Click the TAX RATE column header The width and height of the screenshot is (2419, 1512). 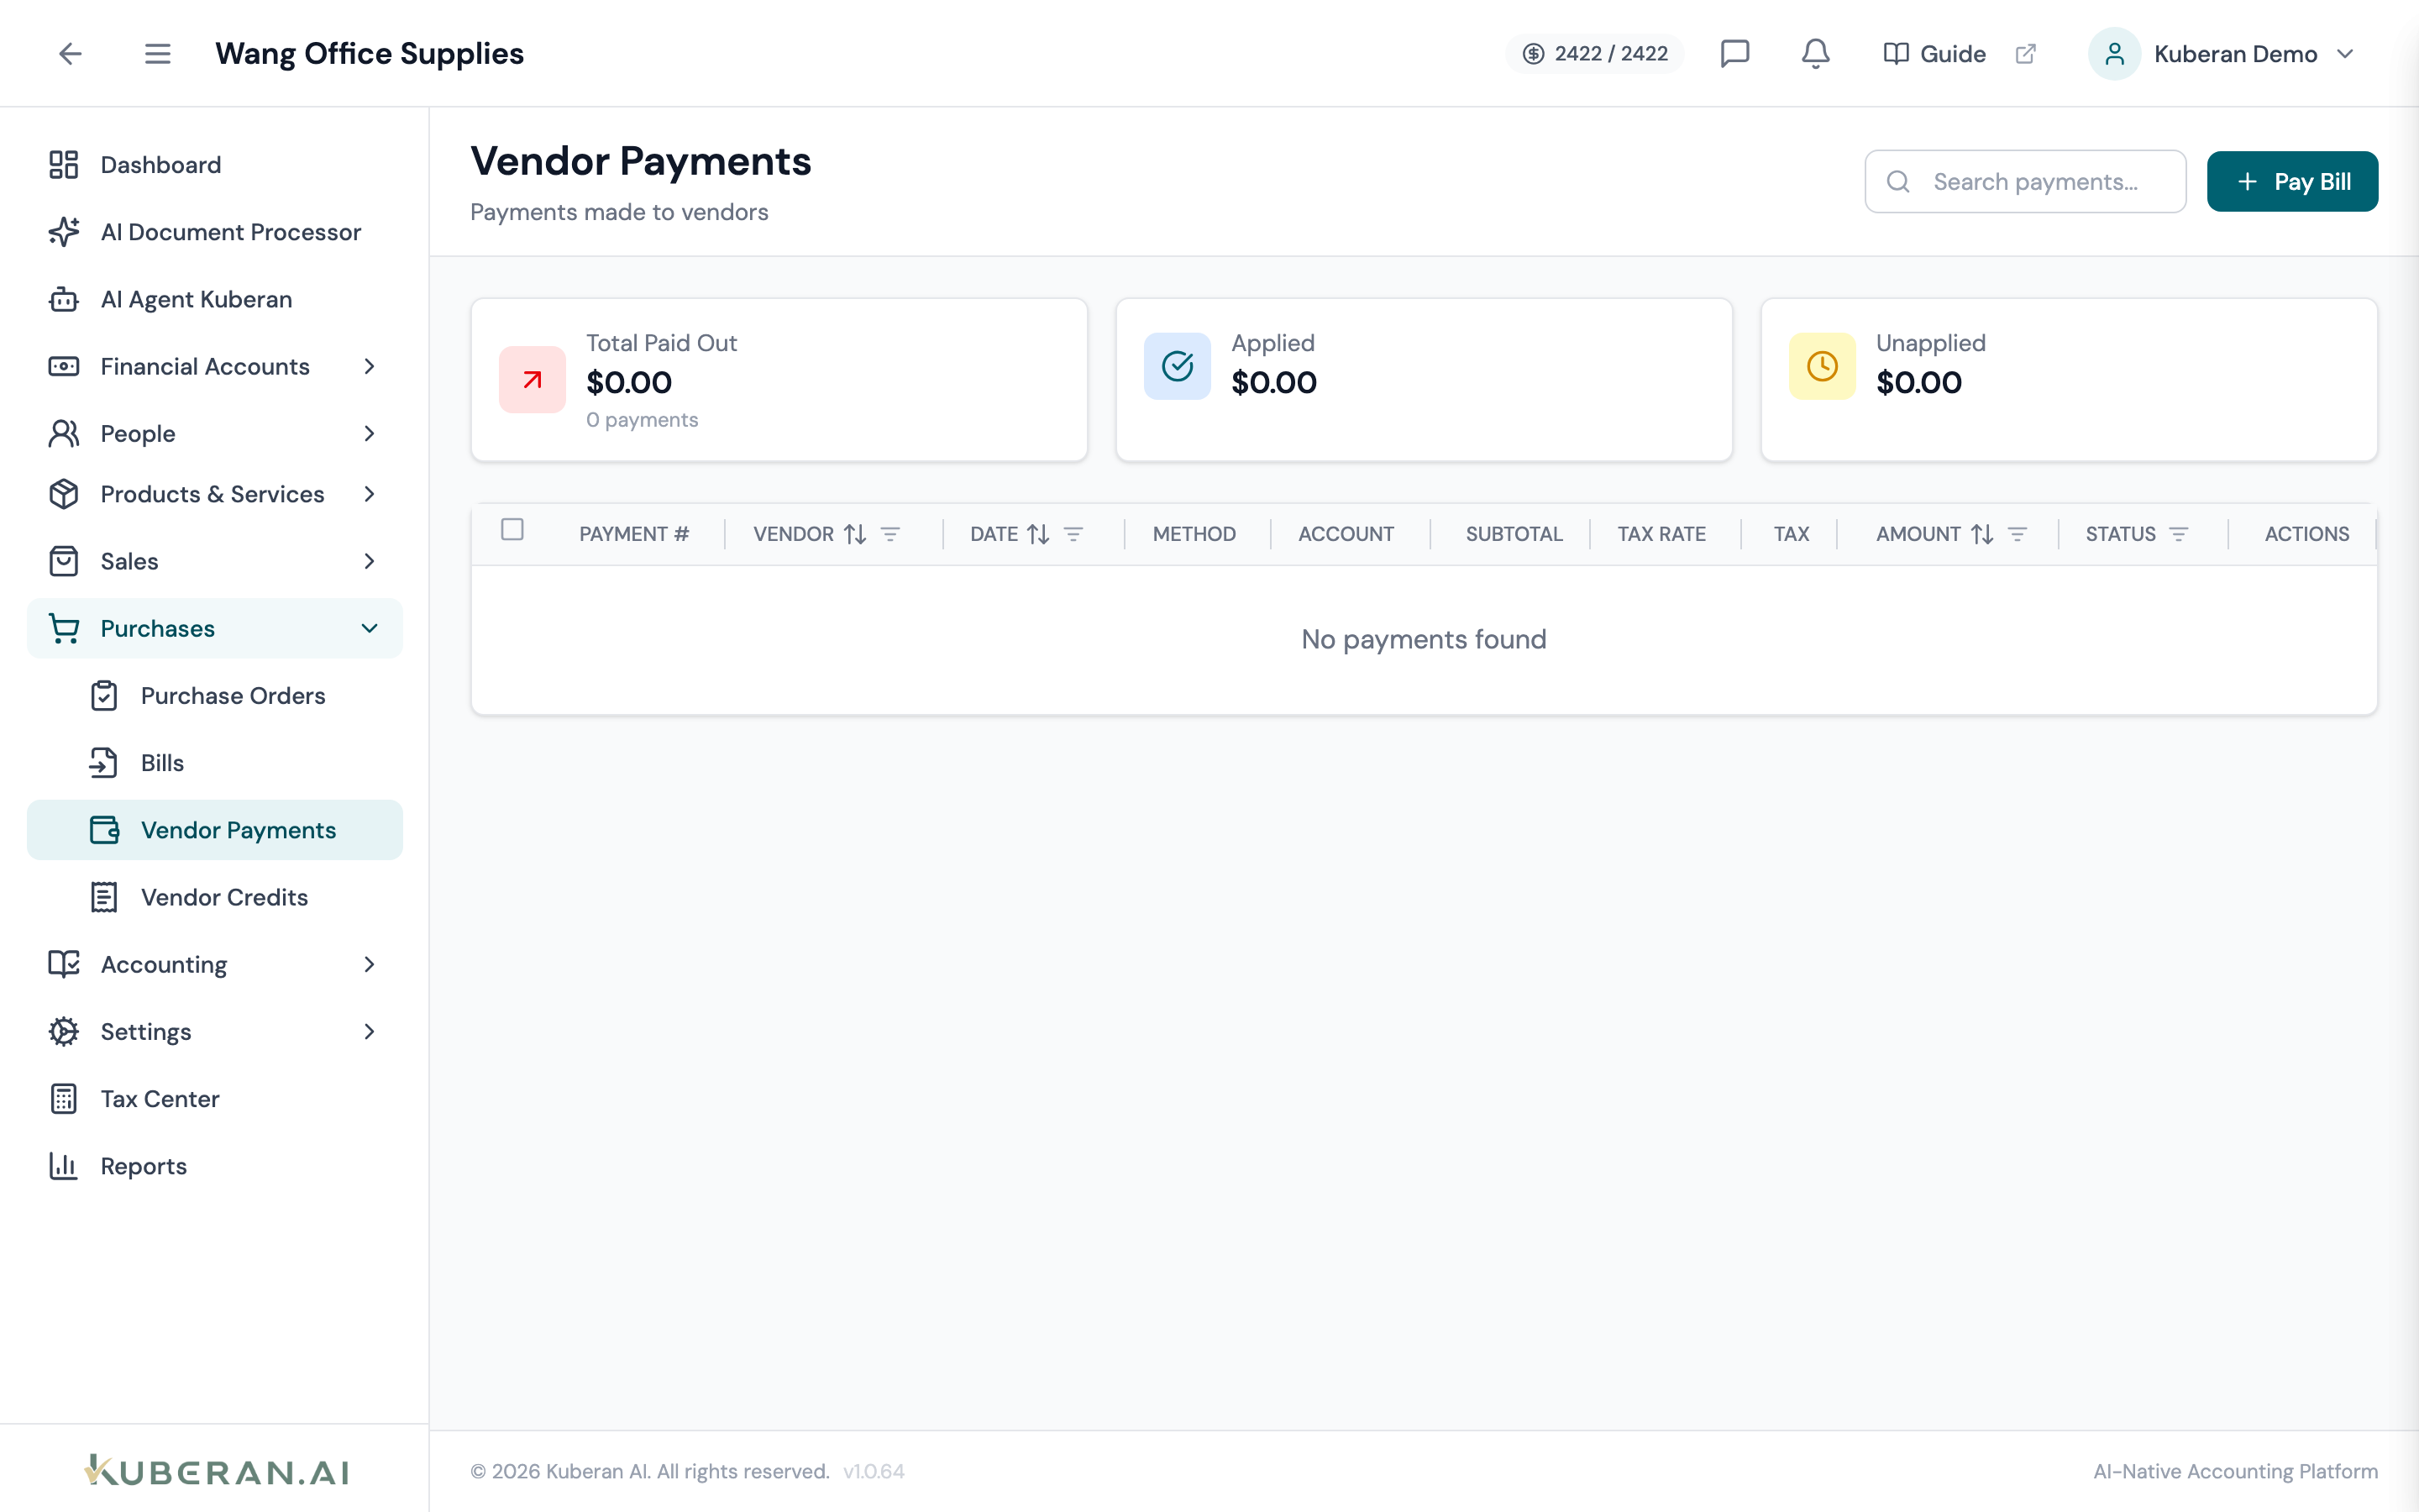1661,534
